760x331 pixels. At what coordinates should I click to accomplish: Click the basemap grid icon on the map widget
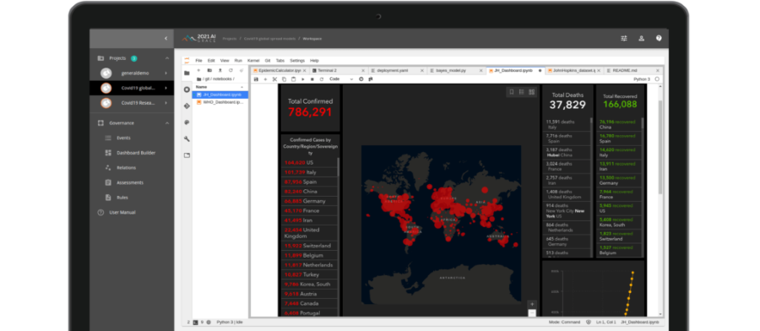point(532,92)
